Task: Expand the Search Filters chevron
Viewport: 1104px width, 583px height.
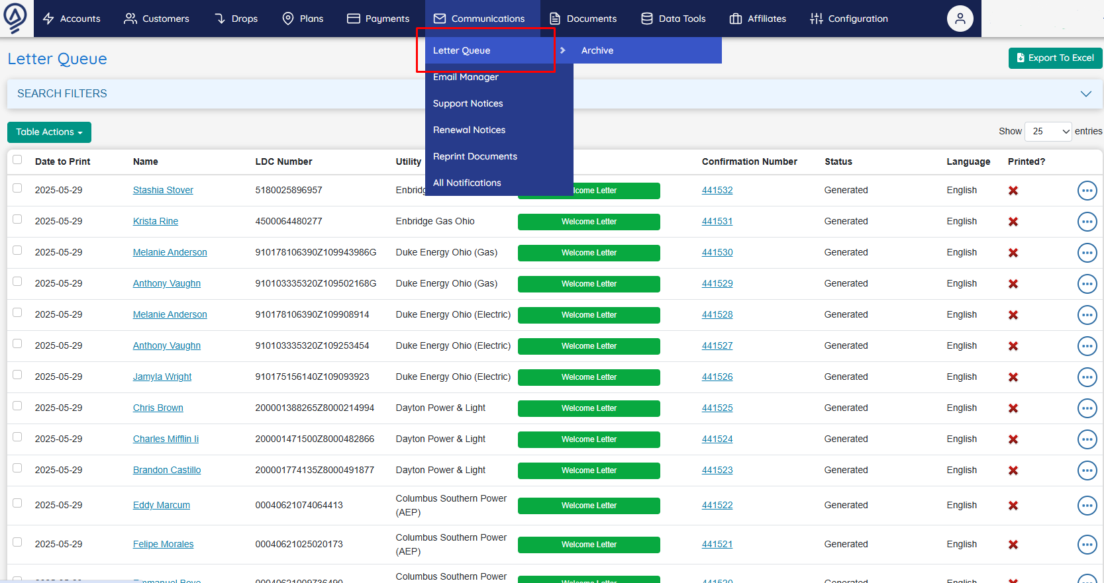Action: (x=1085, y=94)
